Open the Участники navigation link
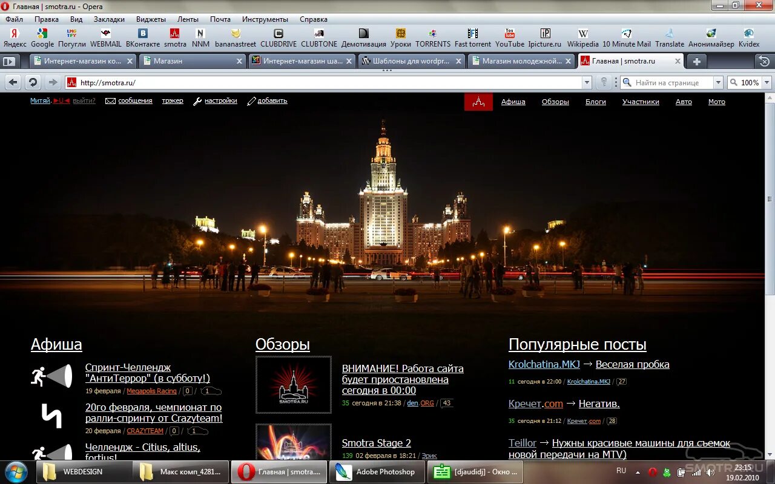Image resolution: width=775 pixels, height=484 pixels. (641, 102)
